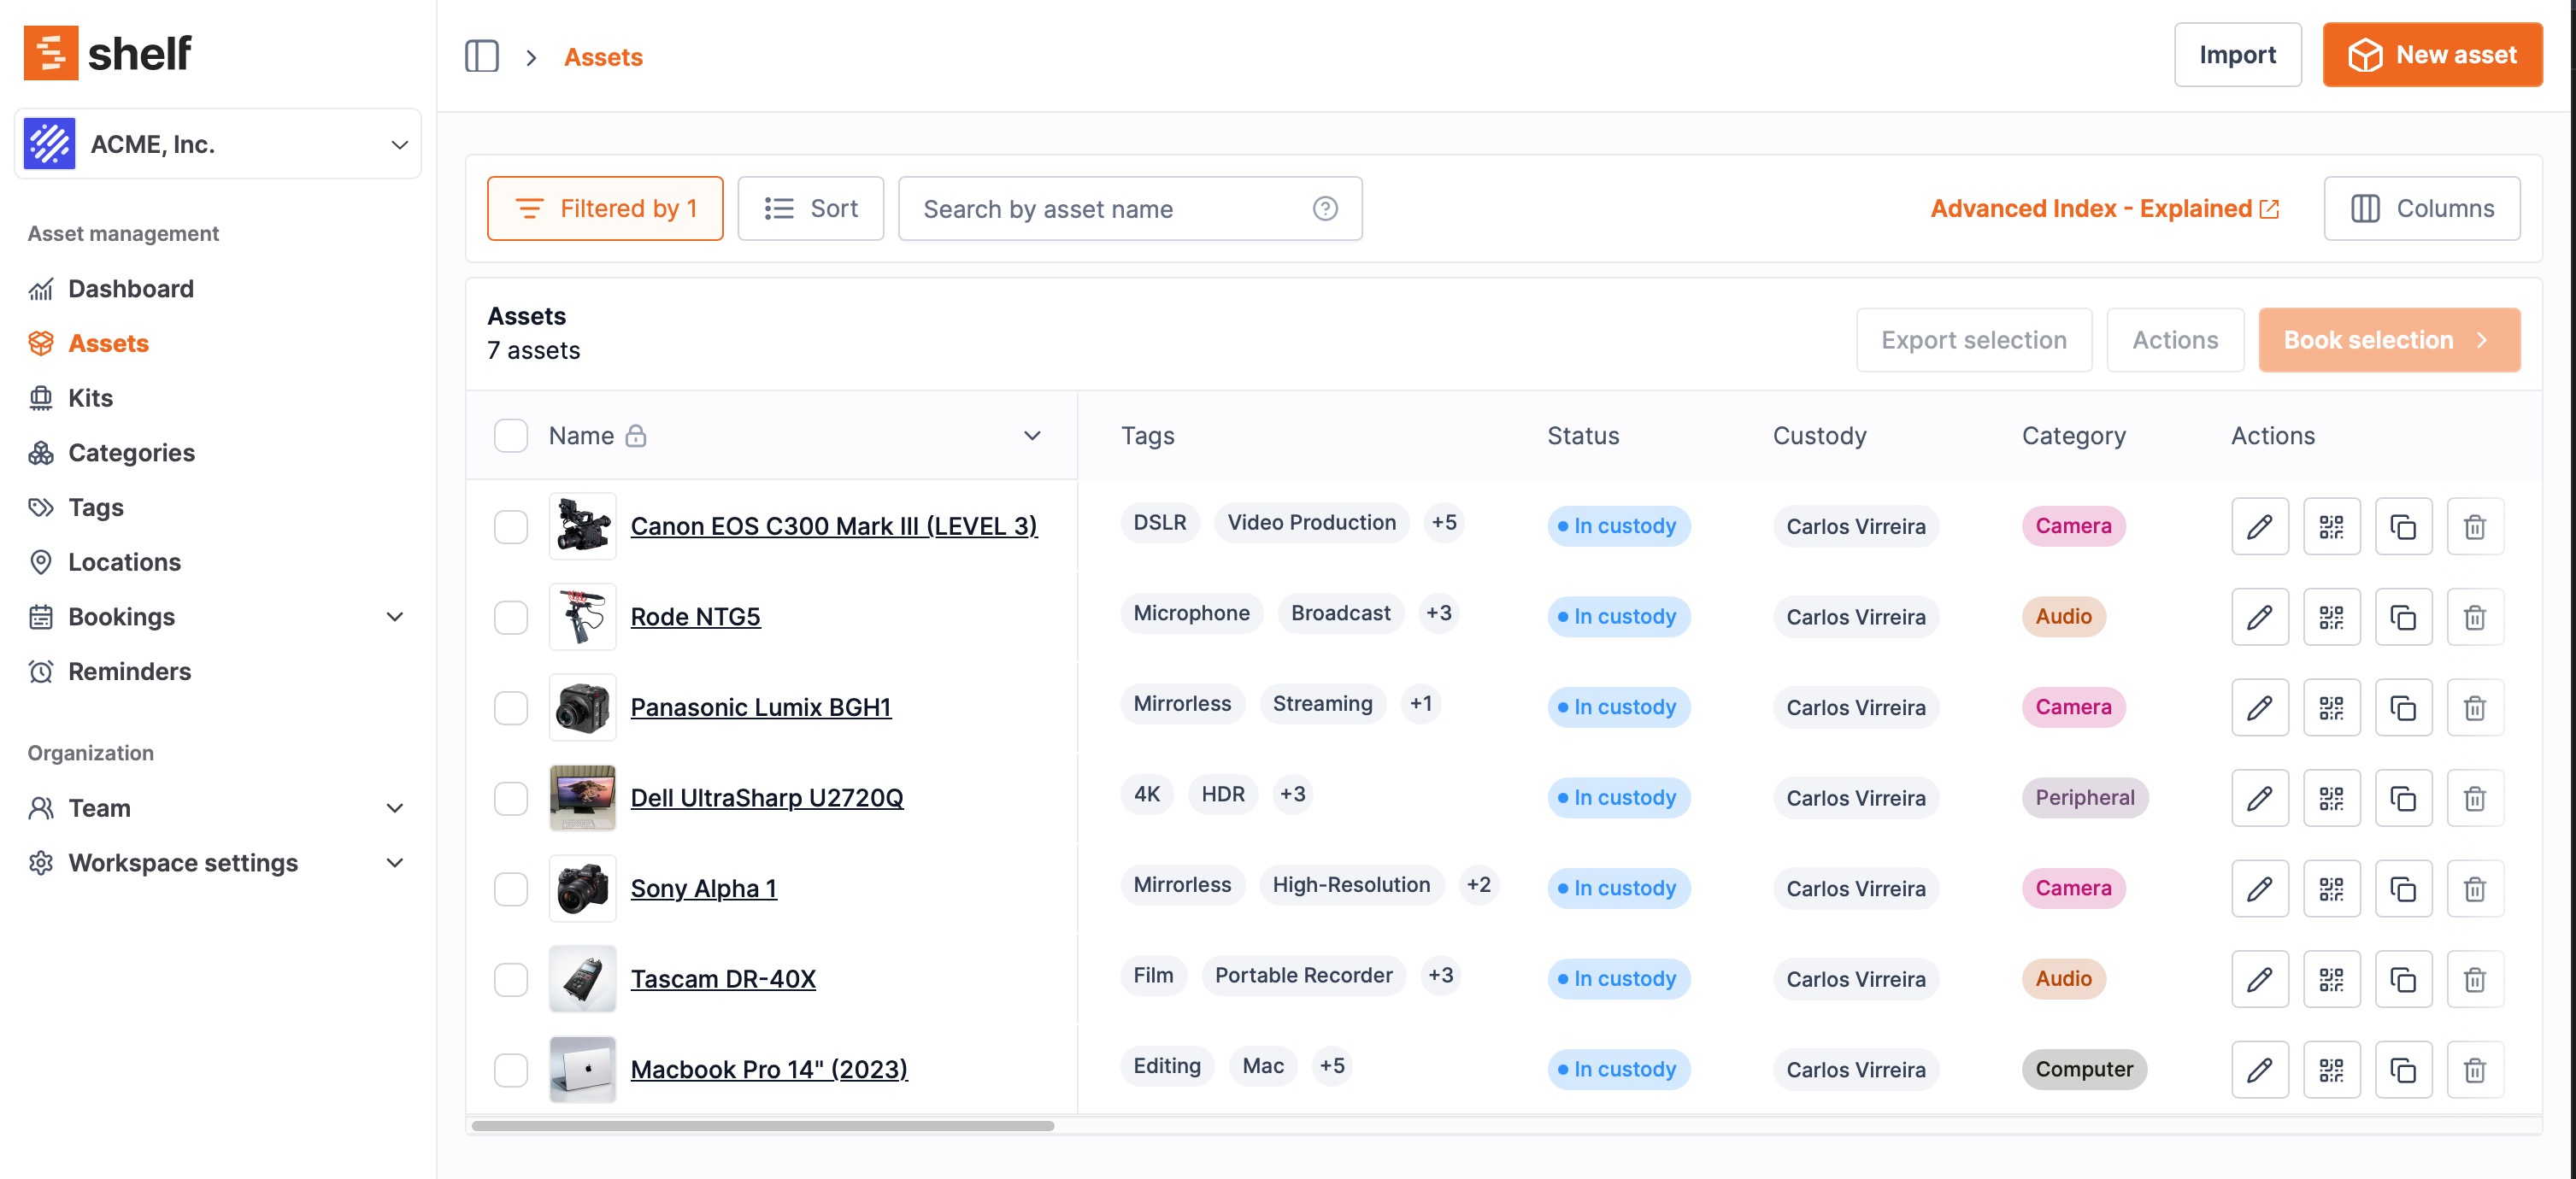Expand the Workspace settings section
Screen dimensions: 2576x1179
pos(395,862)
